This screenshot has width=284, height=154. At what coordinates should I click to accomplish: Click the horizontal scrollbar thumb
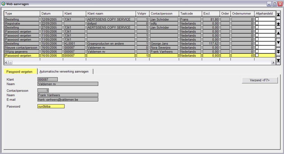(11, 62)
